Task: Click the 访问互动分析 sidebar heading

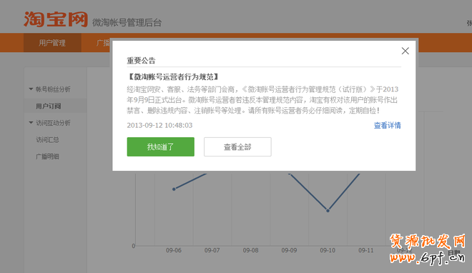Action: [53, 123]
